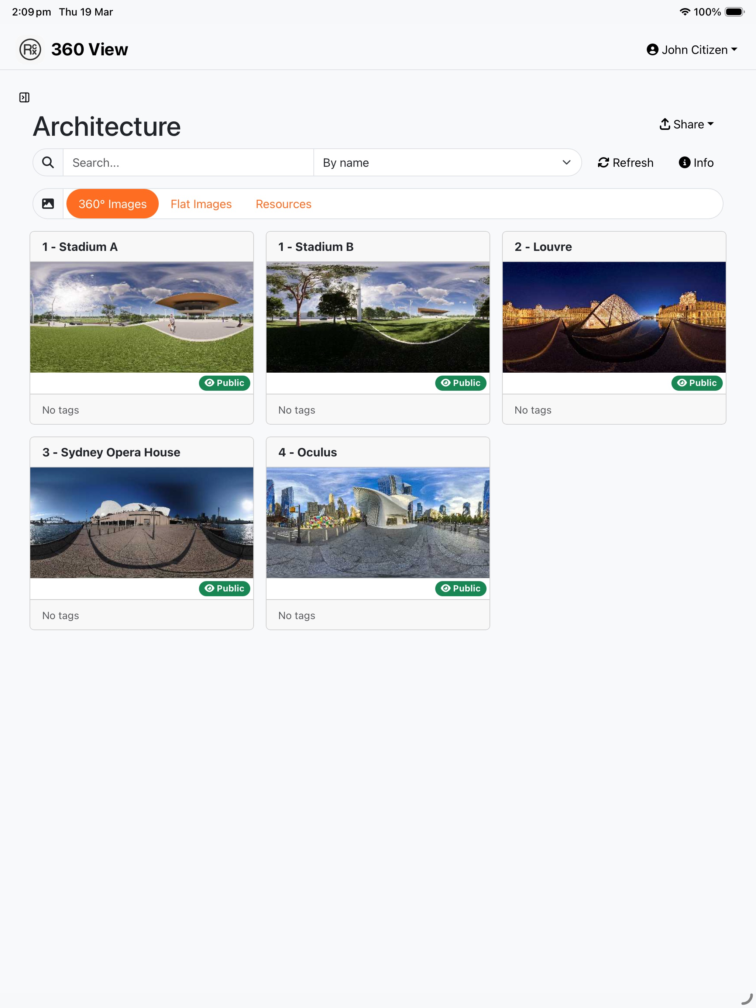Click the '3 - Sydney Opera House' title
The height and width of the screenshot is (1008, 756).
[x=111, y=452]
